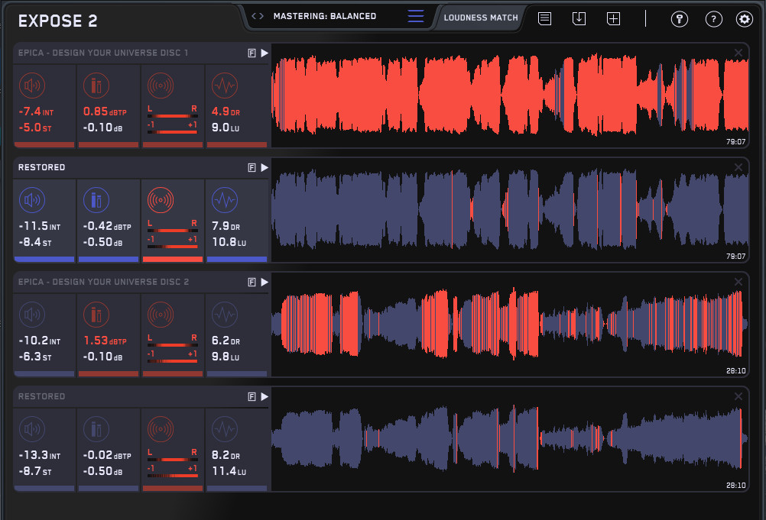The width and height of the screenshot is (766, 520).
Task: Click the dynamic range icon above 8.2 DR
Action: [225, 429]
